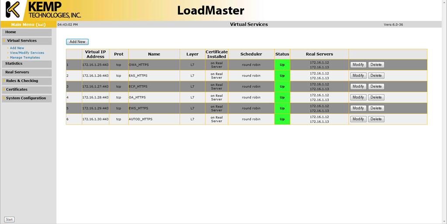Open the View/Modify Services link
The height and width of the screenshot is (224, 447).
pos(27,53)
